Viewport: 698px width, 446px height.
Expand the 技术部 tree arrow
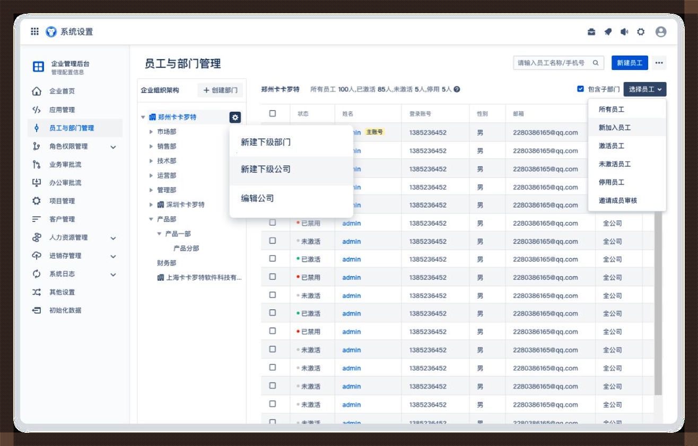151,161
